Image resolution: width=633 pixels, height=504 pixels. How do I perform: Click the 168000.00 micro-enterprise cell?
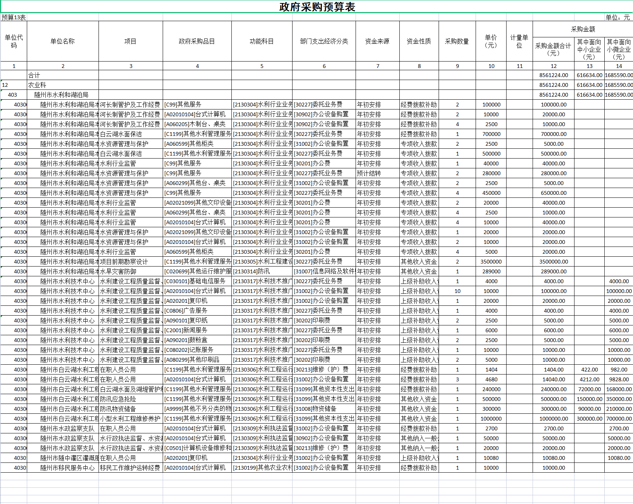(x=619, y=389)
